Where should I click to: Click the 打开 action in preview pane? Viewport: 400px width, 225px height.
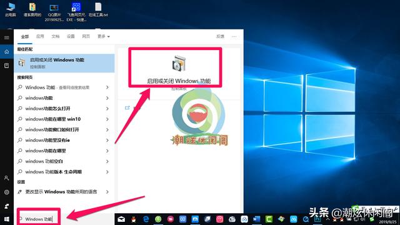[133, 108]
